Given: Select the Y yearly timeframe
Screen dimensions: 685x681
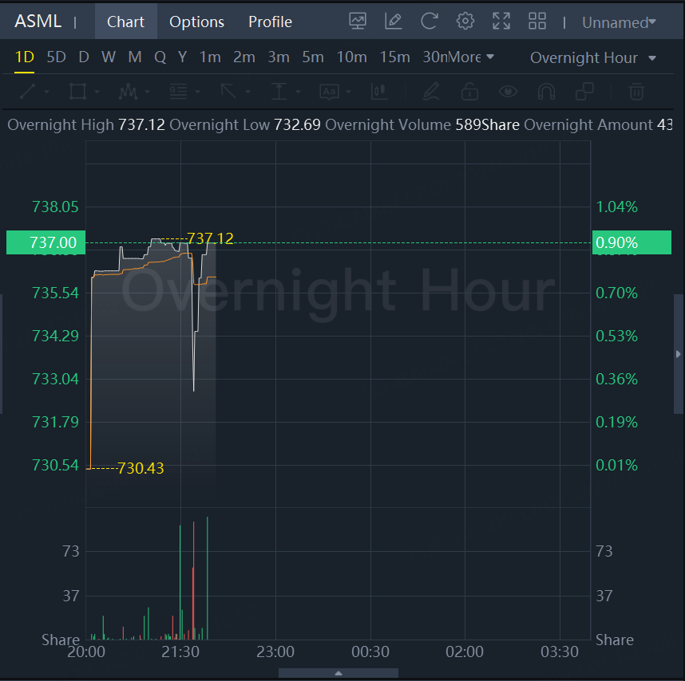Looking at the screenshot, I should tap(182, 57).
